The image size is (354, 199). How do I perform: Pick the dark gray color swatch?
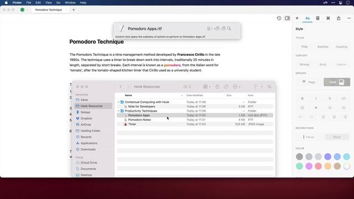299,156
